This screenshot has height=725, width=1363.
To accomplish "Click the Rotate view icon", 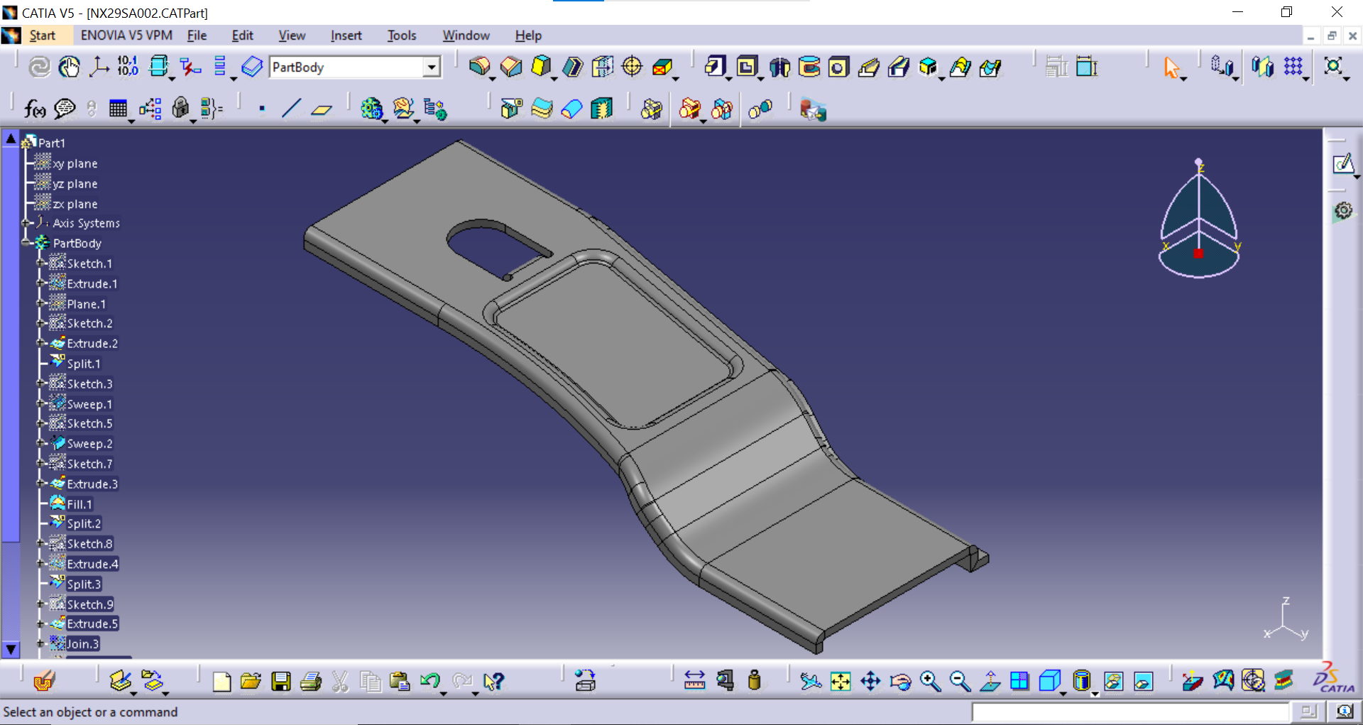I will [900, 682].
